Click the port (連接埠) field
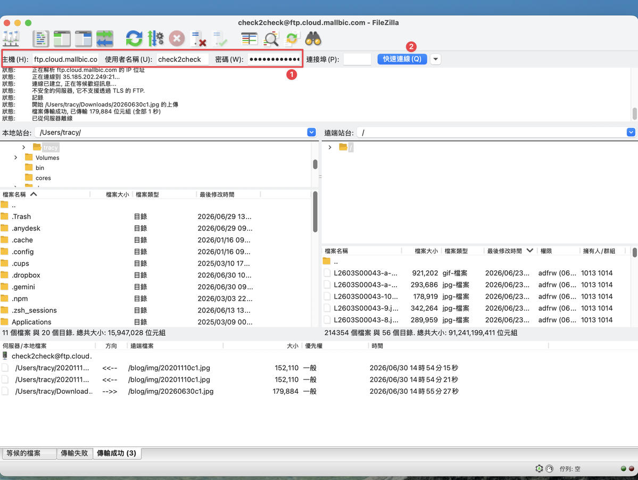This screenshot has width=638, height=480. pos(357,60)
